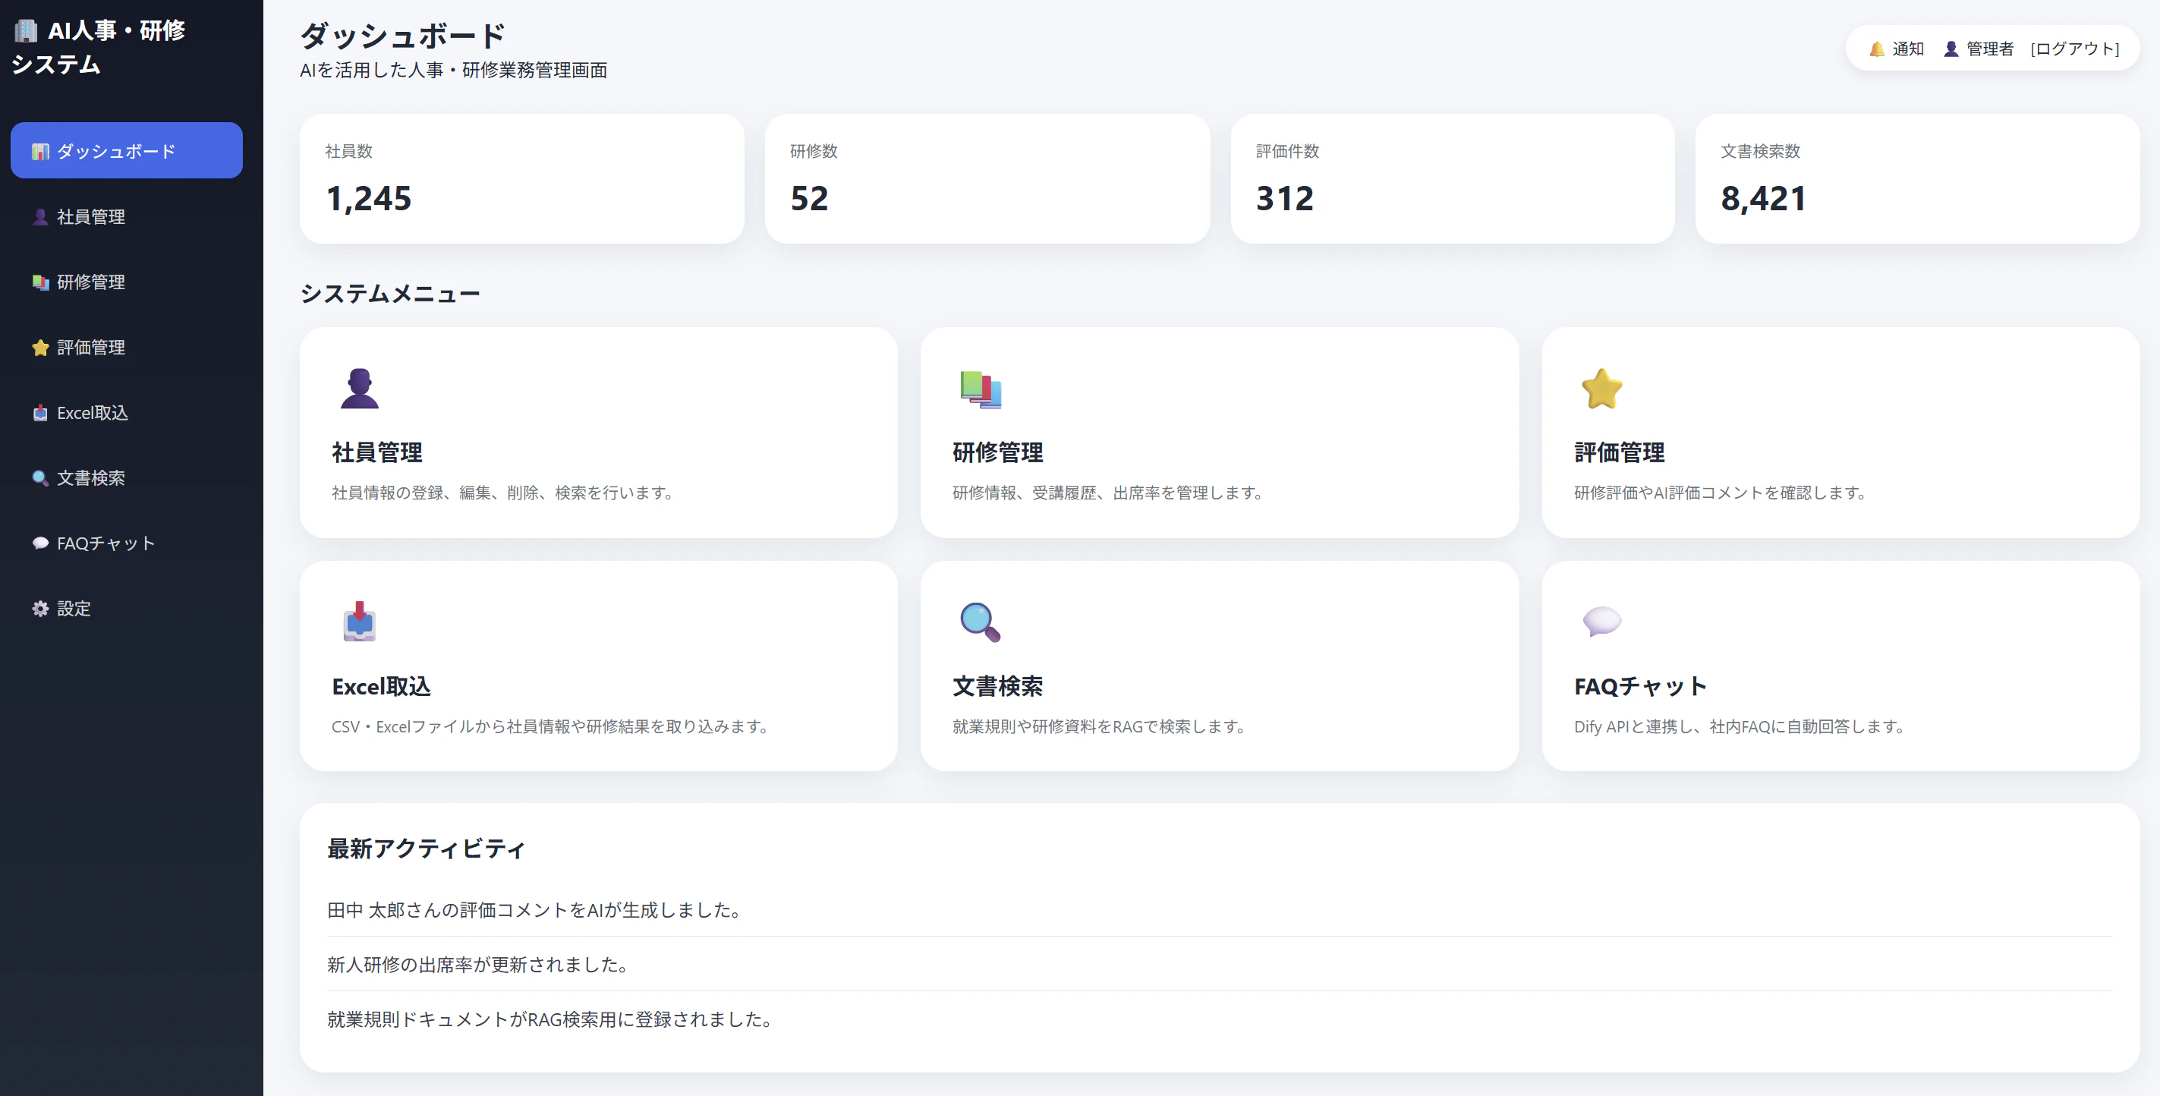Viewport: 2160px width, 1096px height.
Task: Click description starting with Dify APIと連携し
Action: click(x=1740, y=727)
